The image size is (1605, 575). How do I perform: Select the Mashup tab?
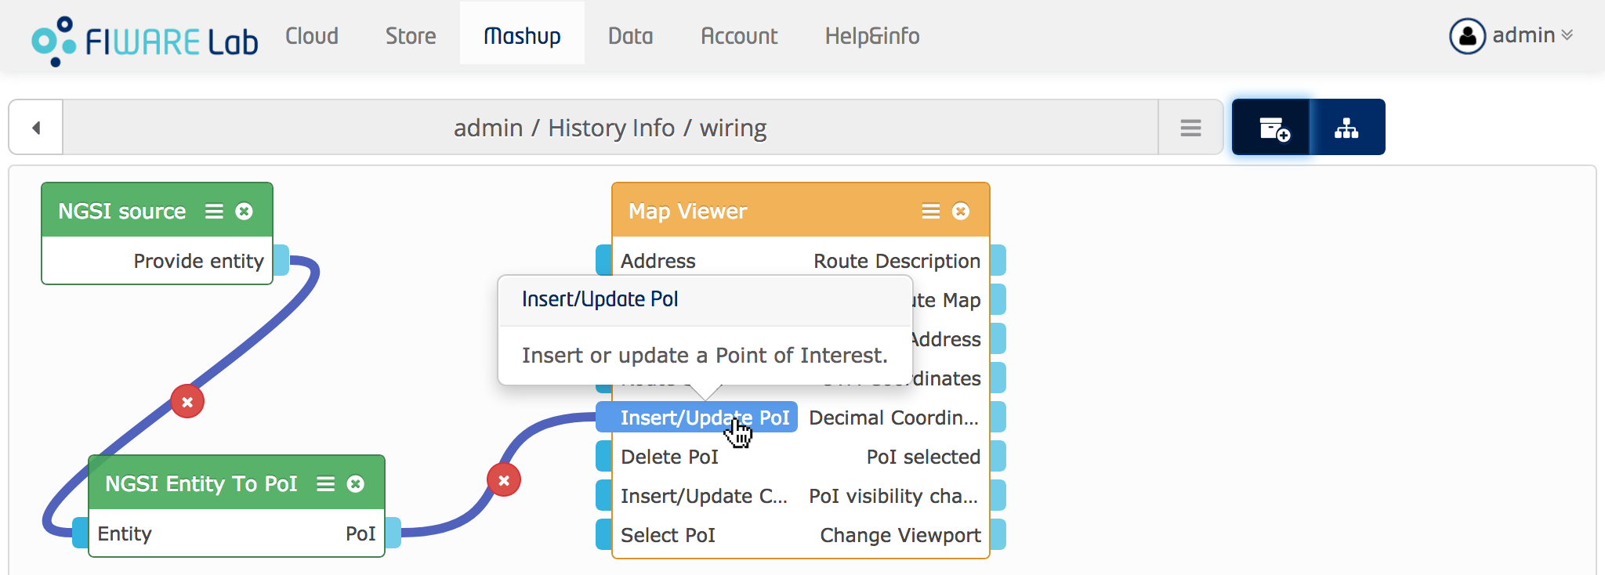(x=522, y=34)
